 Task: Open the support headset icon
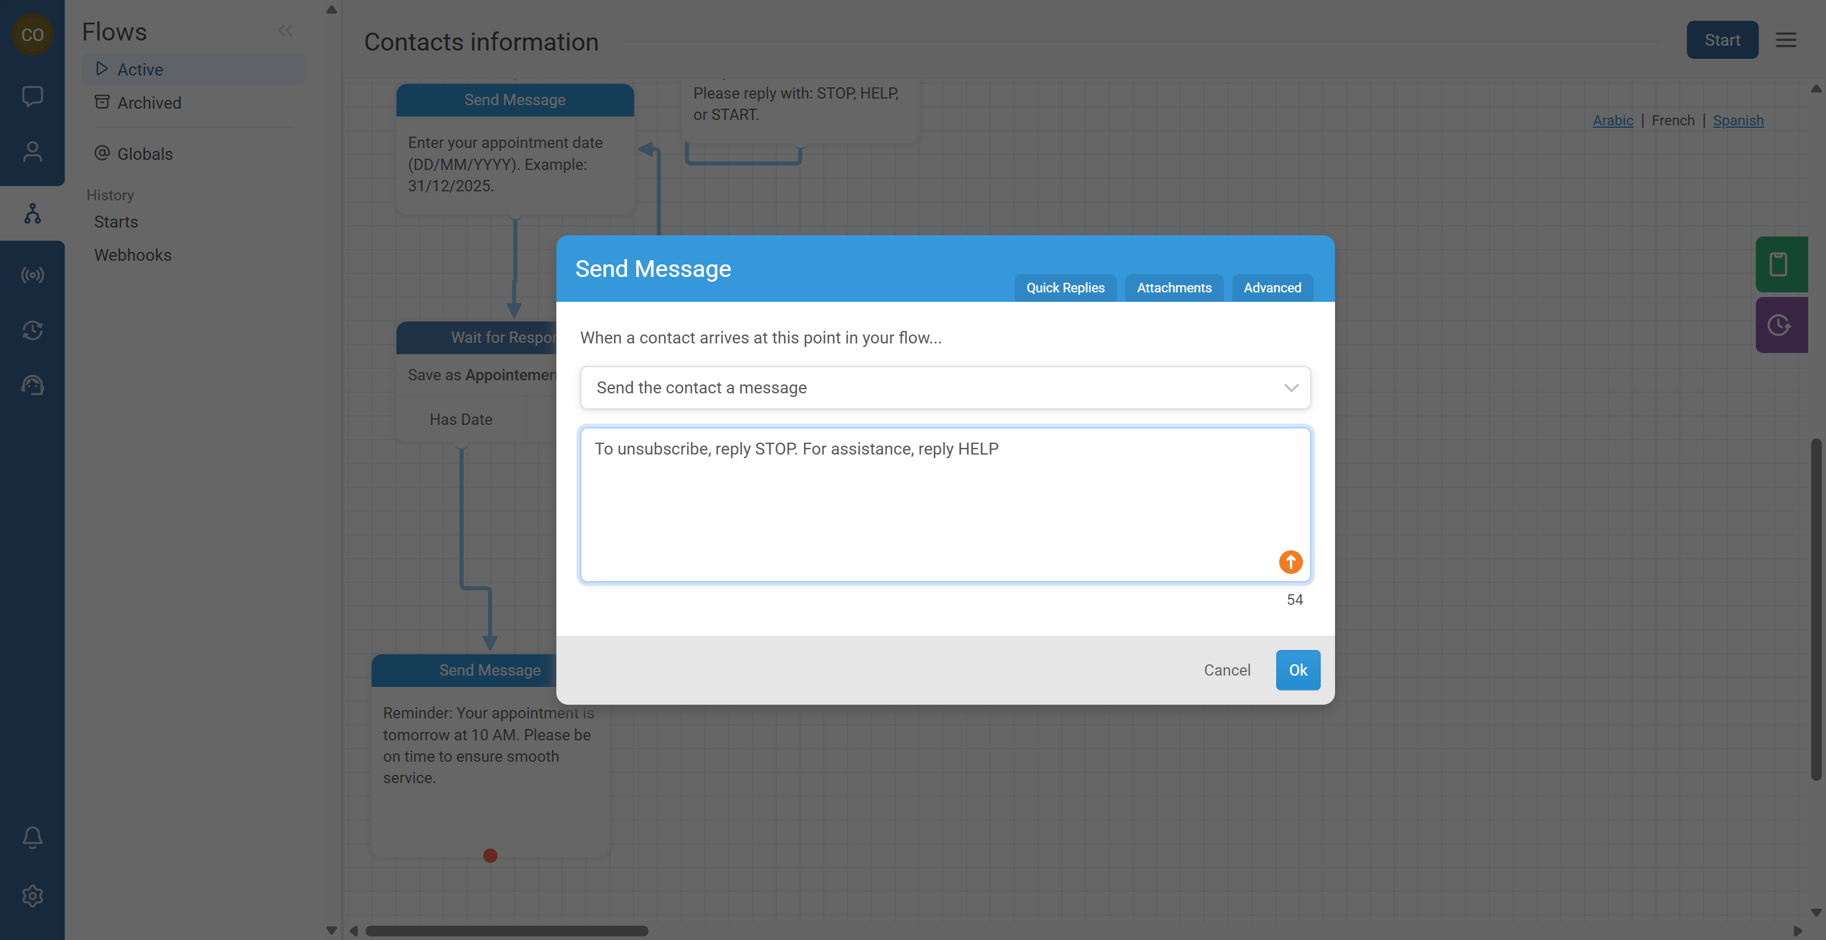pos(33,384)
